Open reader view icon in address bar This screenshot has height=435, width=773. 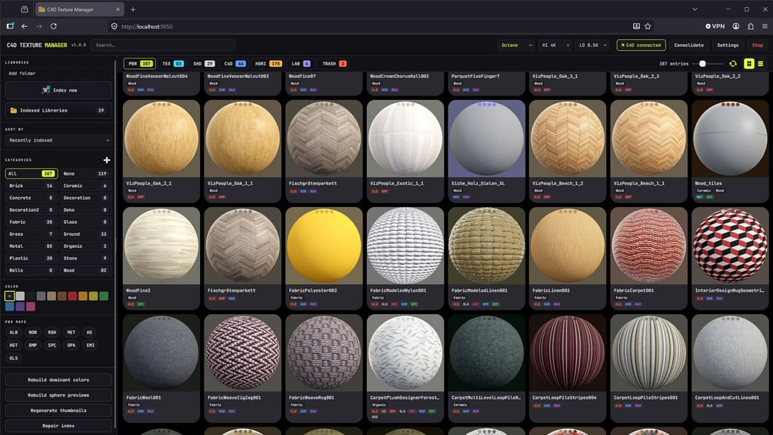pyautogui.click(x=636, y=26)
